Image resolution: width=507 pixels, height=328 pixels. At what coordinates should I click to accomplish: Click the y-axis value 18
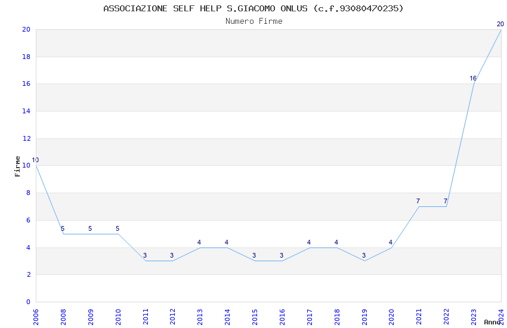[26, 57]
